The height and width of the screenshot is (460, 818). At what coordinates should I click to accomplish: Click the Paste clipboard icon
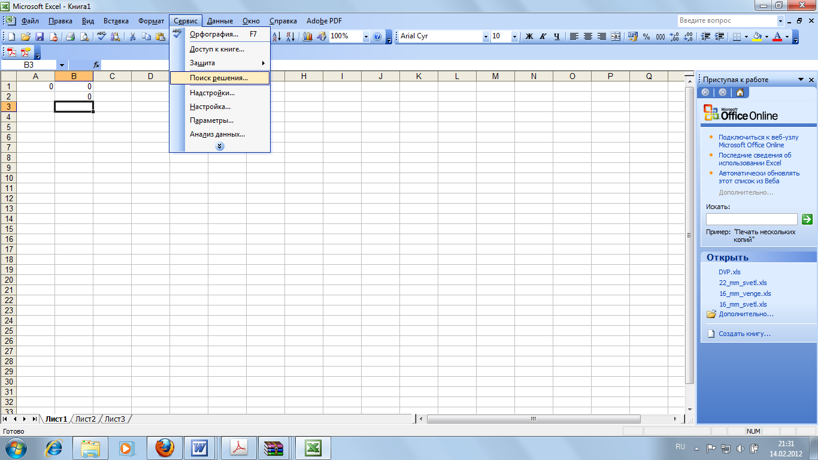click(160, 37)
